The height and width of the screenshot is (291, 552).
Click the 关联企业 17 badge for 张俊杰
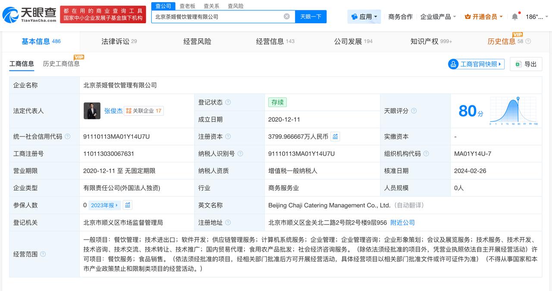pos(144,111)
